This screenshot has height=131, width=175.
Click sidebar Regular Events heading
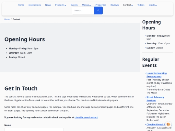coord(151,62)
